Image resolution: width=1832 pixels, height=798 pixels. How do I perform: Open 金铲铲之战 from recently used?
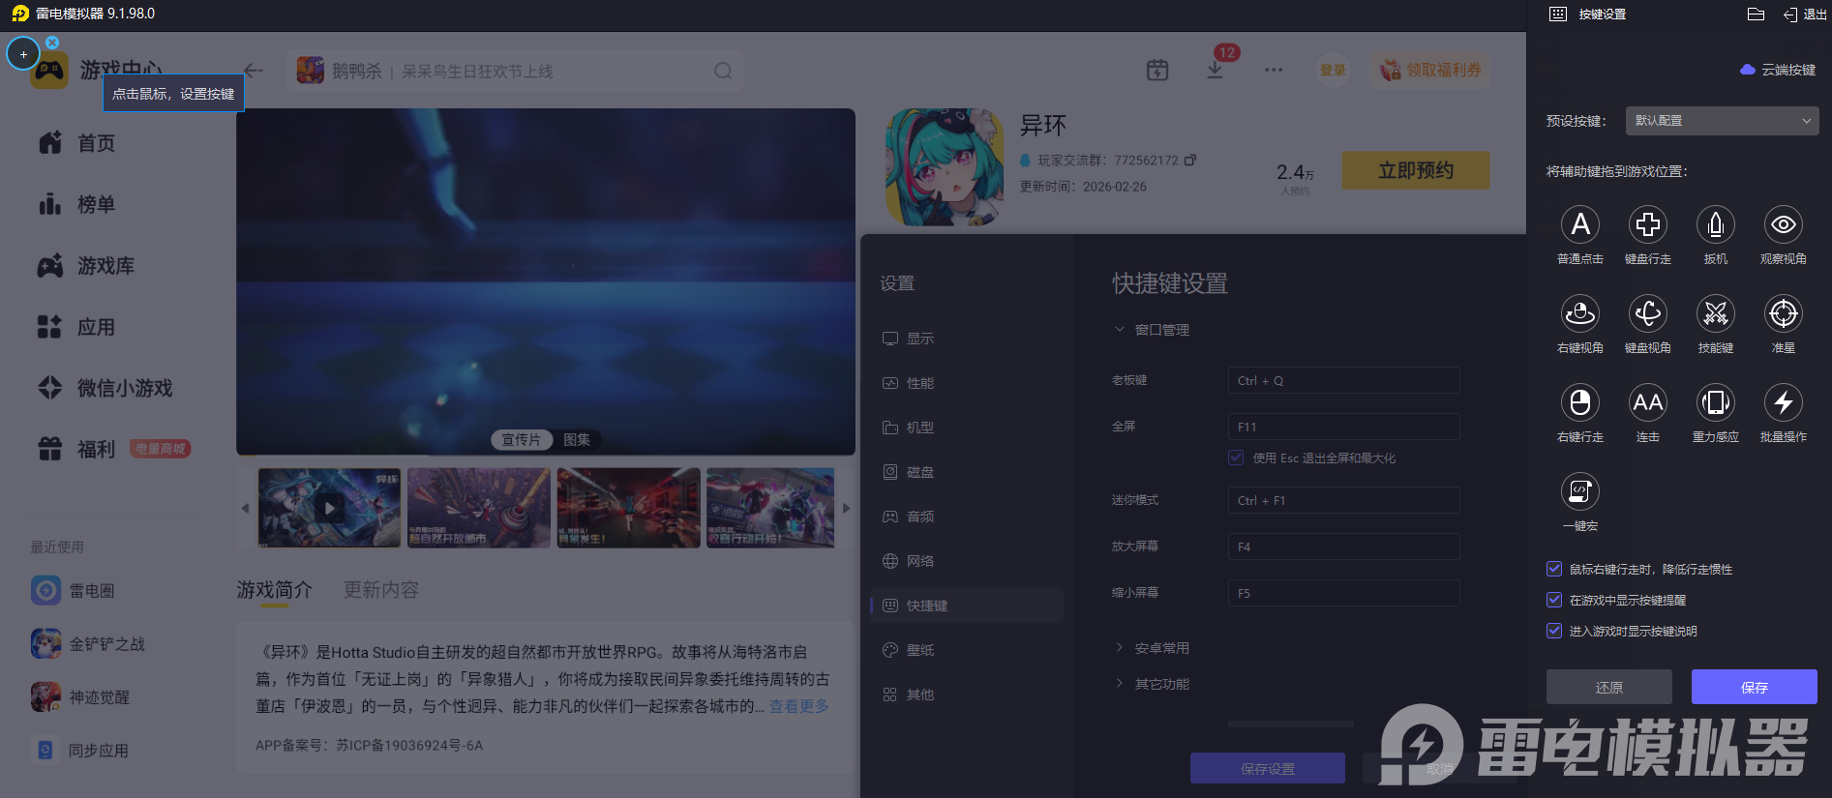[88, 643]
